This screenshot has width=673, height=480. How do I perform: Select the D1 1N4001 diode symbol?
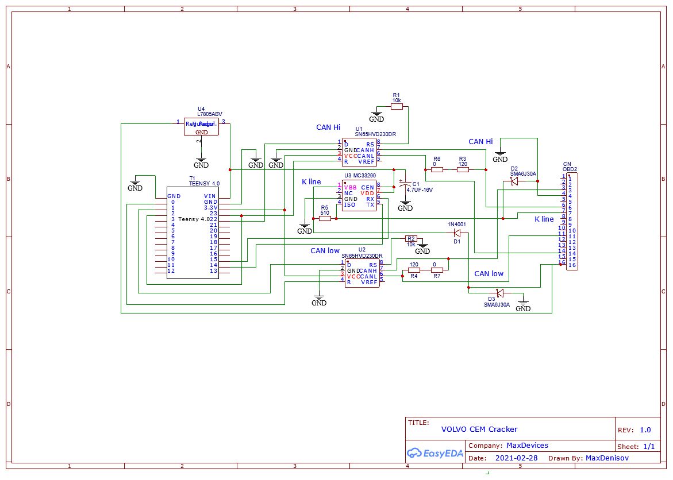click(457, 233)
